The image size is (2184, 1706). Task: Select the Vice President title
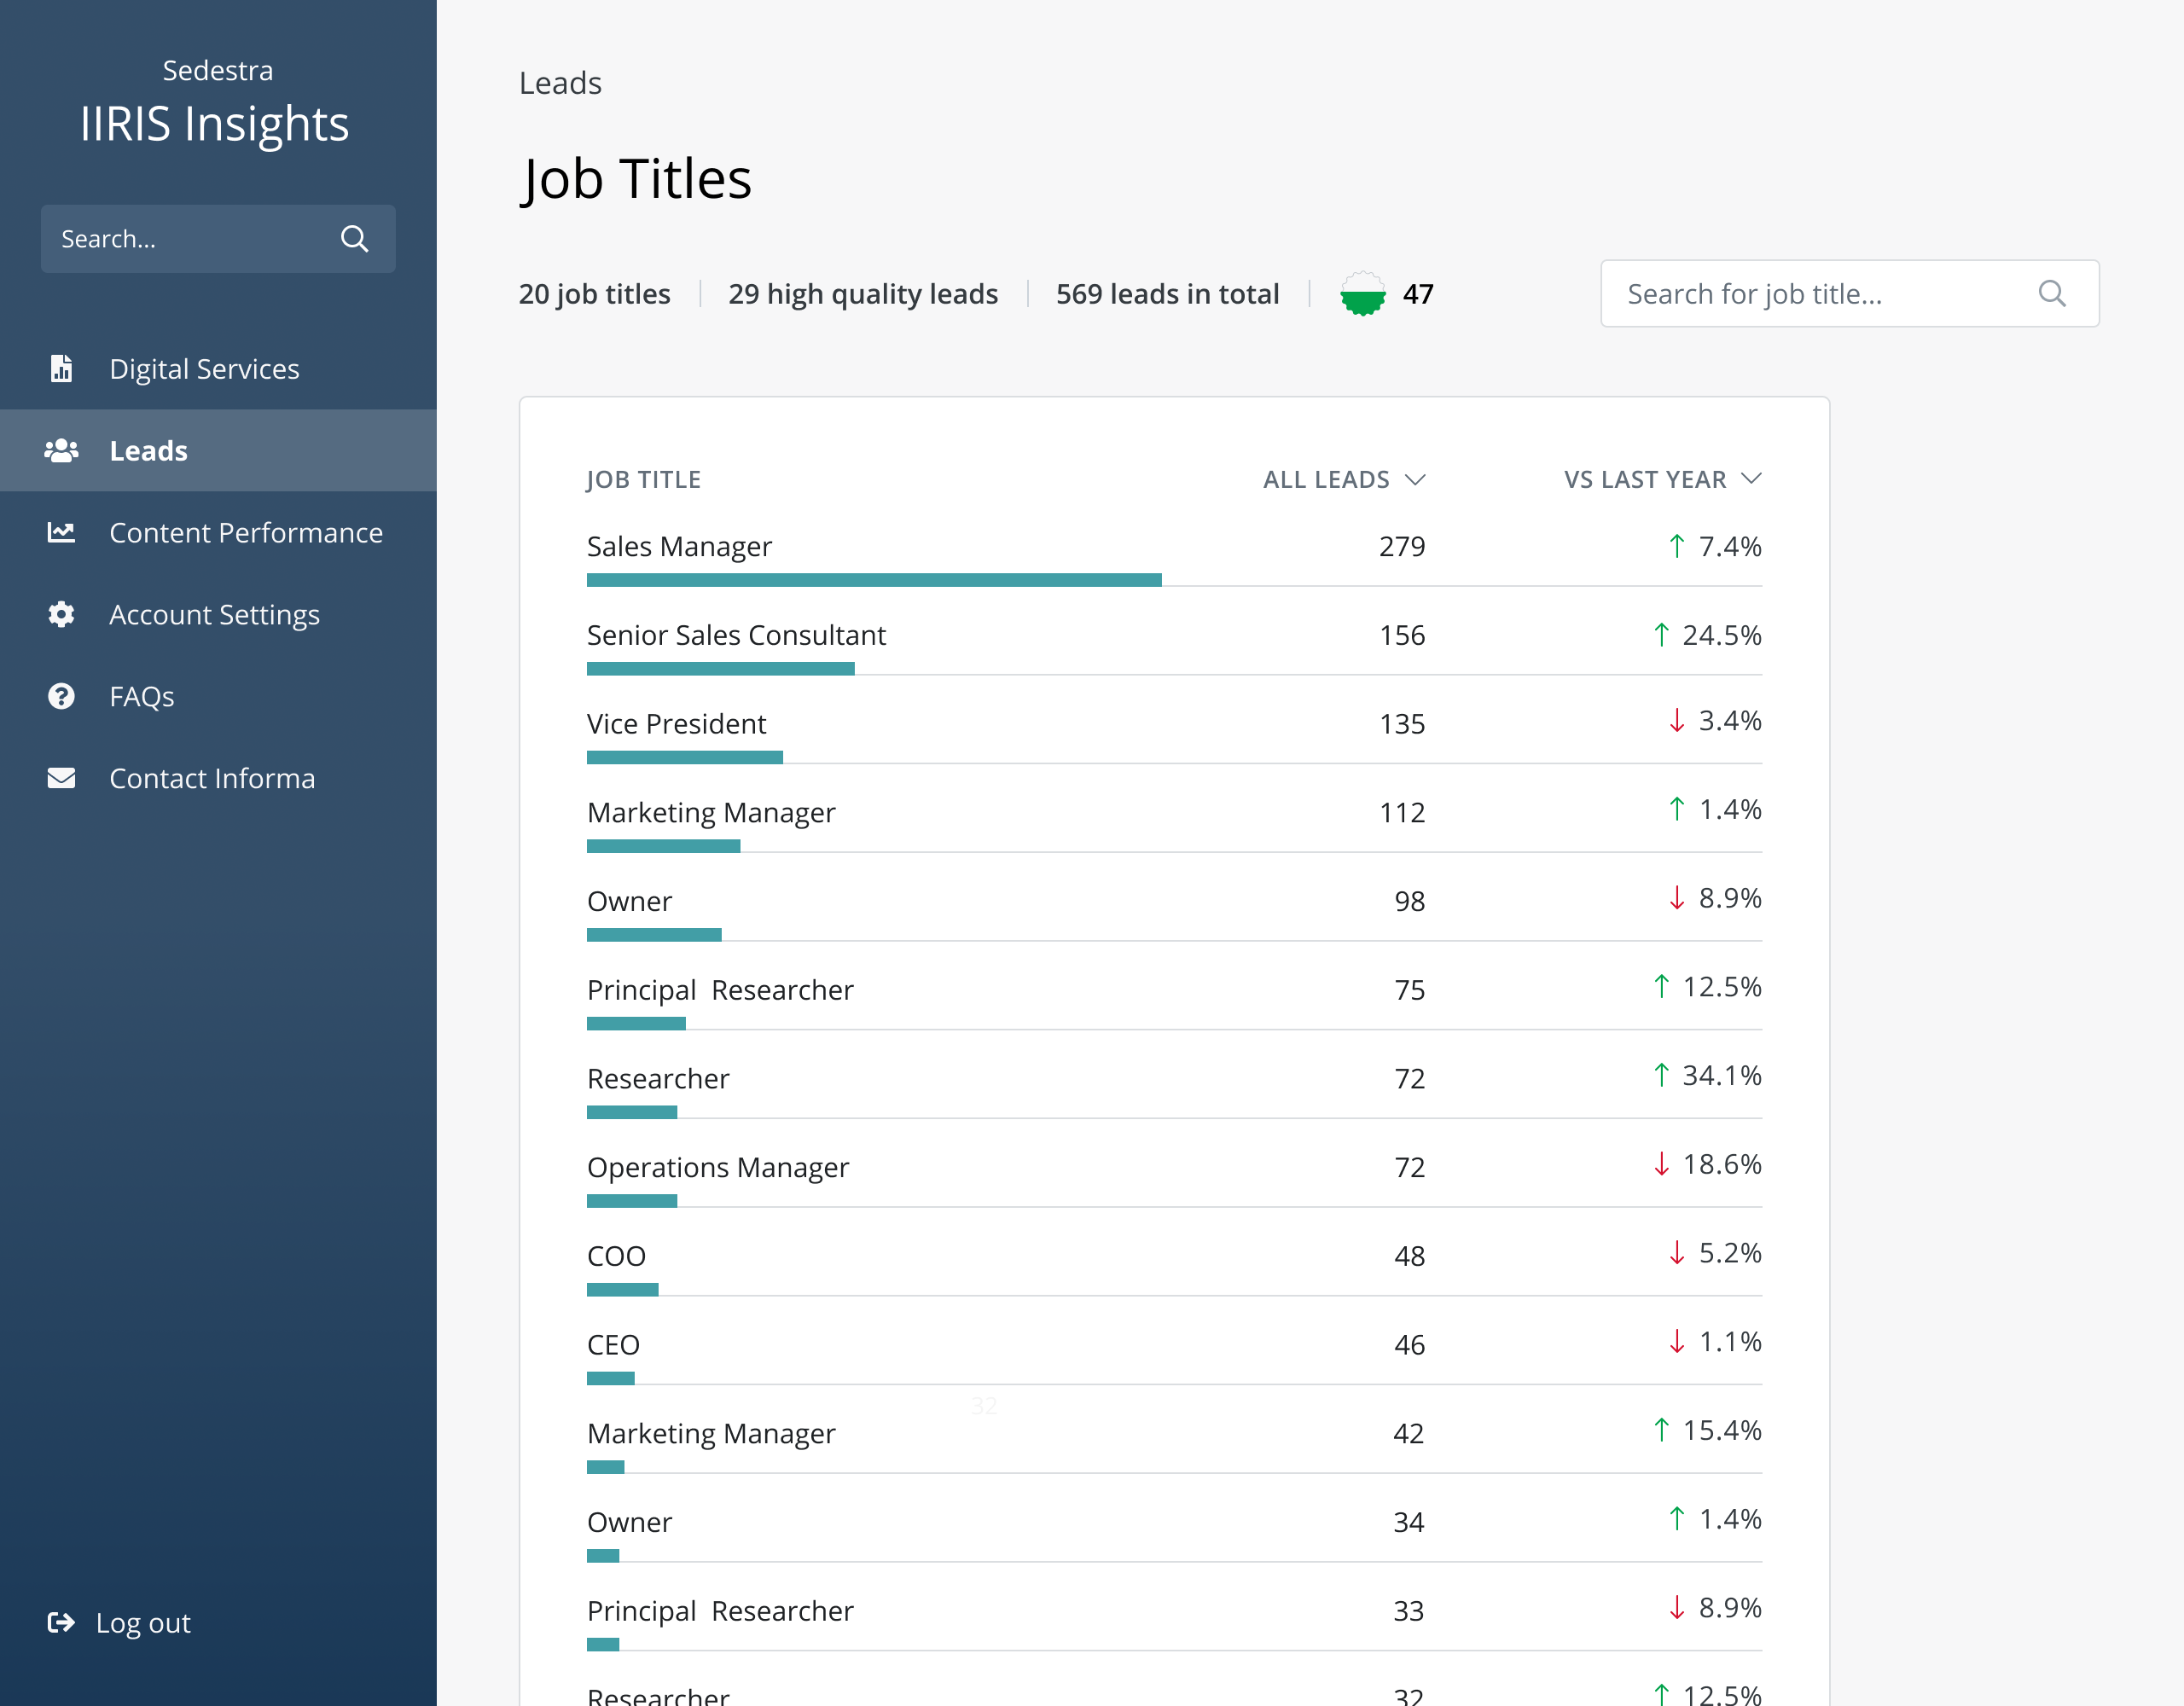[676, 724]
